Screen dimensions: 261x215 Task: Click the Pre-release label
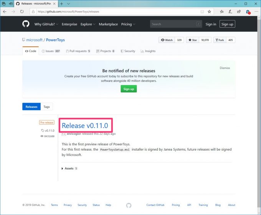(47, 123)
